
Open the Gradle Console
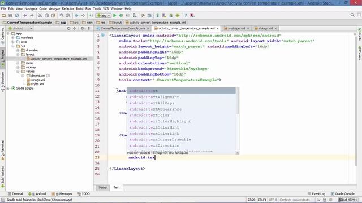[342, 194]
